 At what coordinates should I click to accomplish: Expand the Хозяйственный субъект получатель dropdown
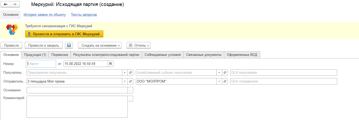(219, 73)
